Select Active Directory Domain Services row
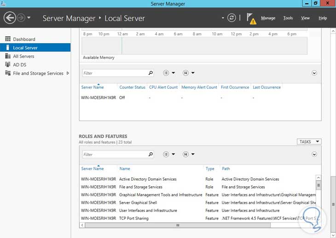Viewport: 336px width, 238px height. click(x=148, y=179)
